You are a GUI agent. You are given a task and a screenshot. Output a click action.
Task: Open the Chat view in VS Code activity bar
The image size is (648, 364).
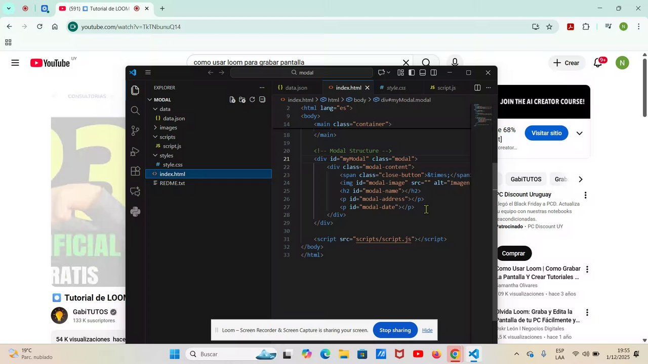click(x=135, y=192)
